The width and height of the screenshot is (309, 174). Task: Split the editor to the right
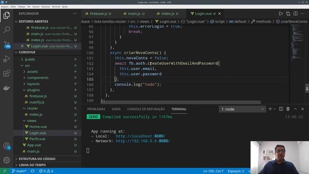click(x=295, y=14)
